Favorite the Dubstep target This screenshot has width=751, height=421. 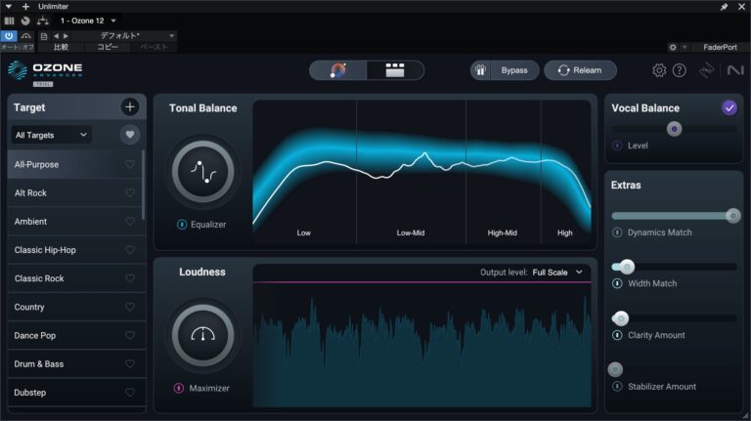[130, 393]
